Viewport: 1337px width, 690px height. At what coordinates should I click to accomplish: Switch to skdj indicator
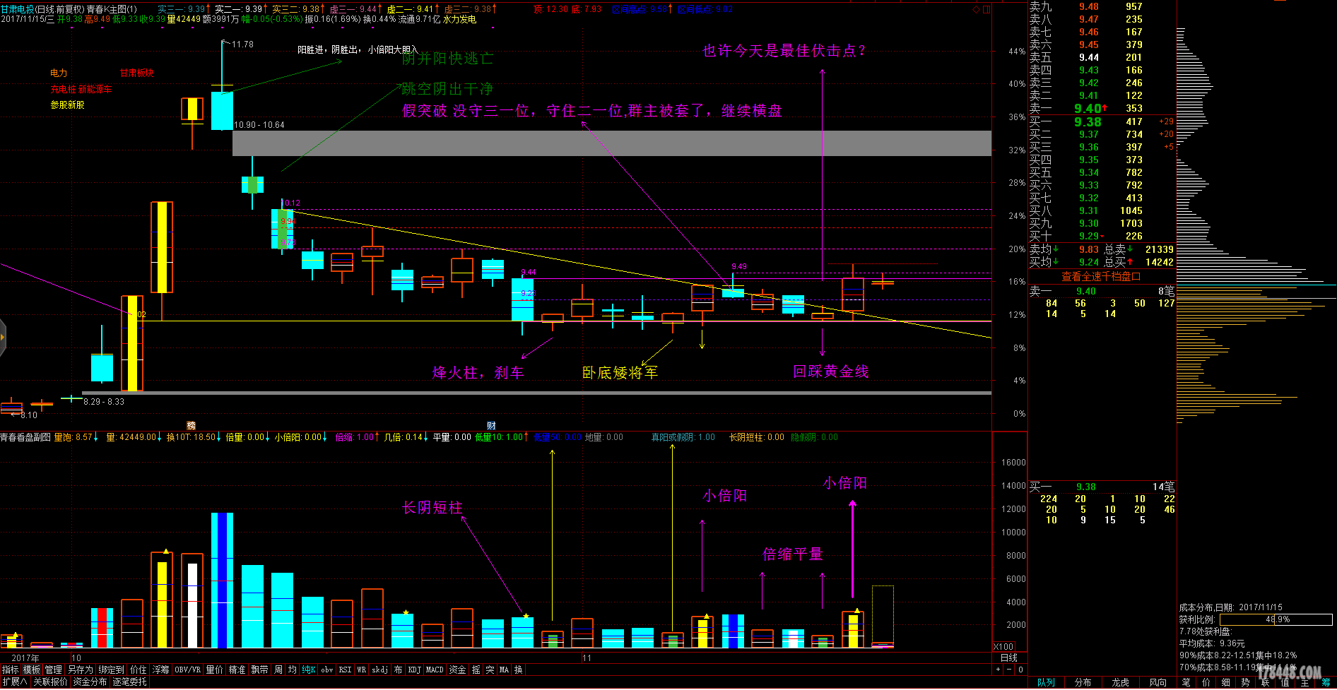pyautogui.click(x=379, y=670)
